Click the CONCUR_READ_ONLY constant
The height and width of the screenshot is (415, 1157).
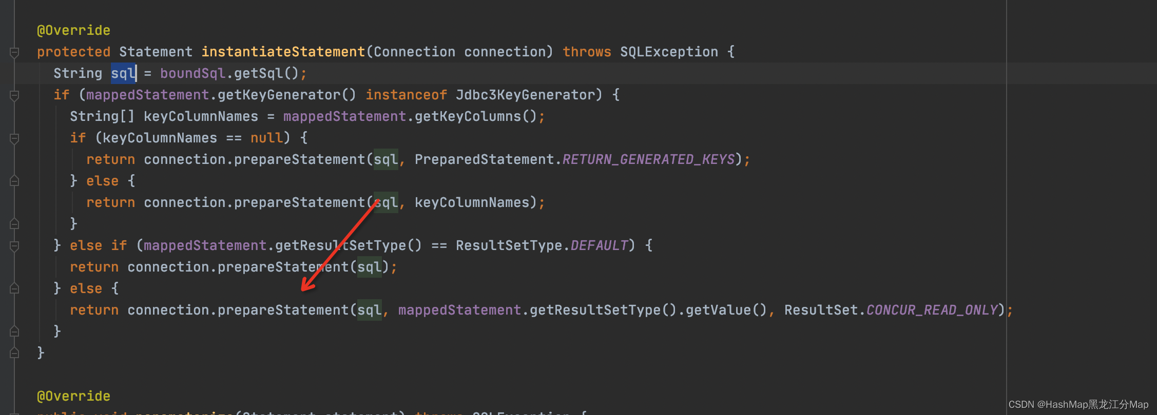point(932,310)
